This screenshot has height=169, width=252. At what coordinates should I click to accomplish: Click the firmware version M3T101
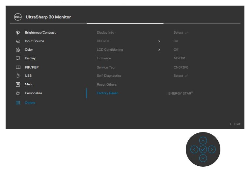tap(179, 58)
